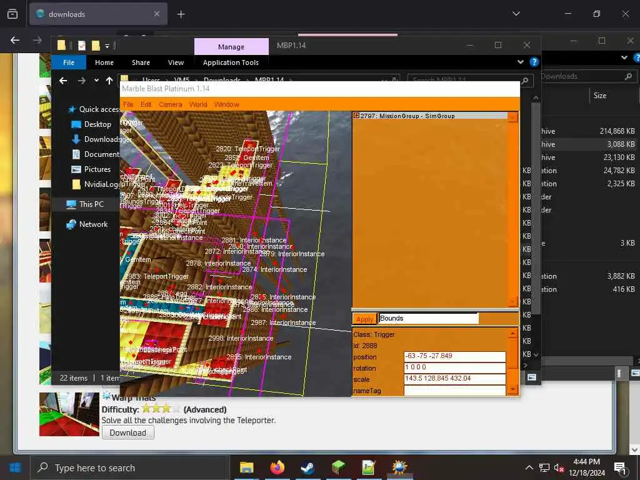This screenshot has height=480, width=640.
Task: Open recent locations dropdown in File Explorer
Action: point(96,81)
